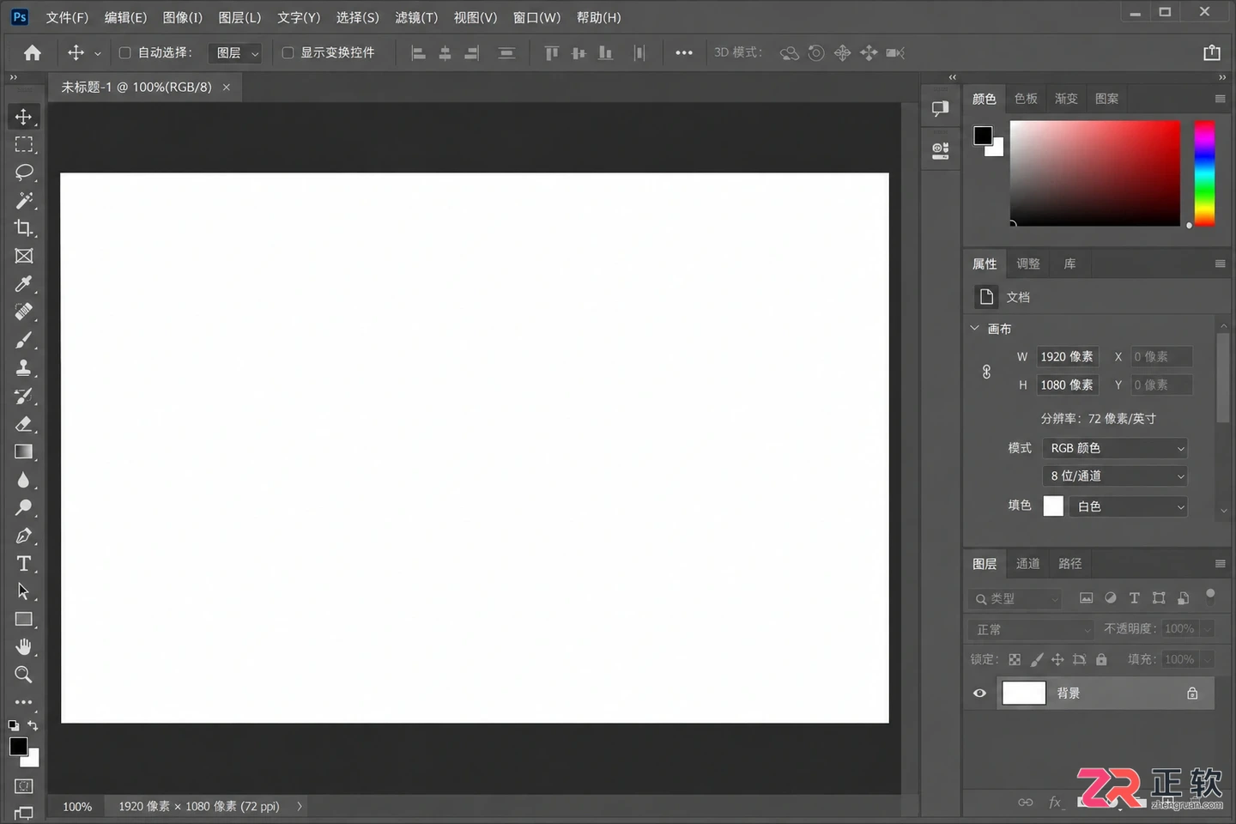Switch to the 色板 tab
1236x824 pixels.
click(1026, 99)
